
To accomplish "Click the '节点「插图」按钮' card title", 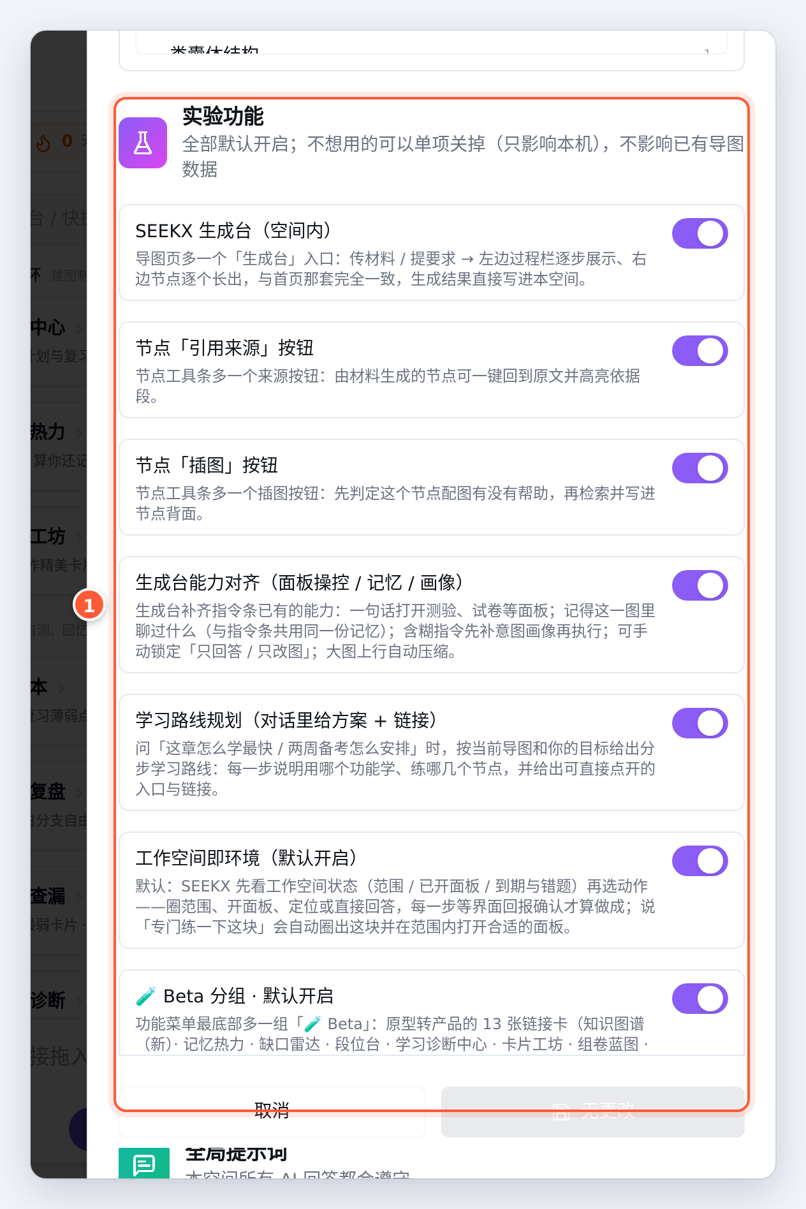I will coord(207,465).
